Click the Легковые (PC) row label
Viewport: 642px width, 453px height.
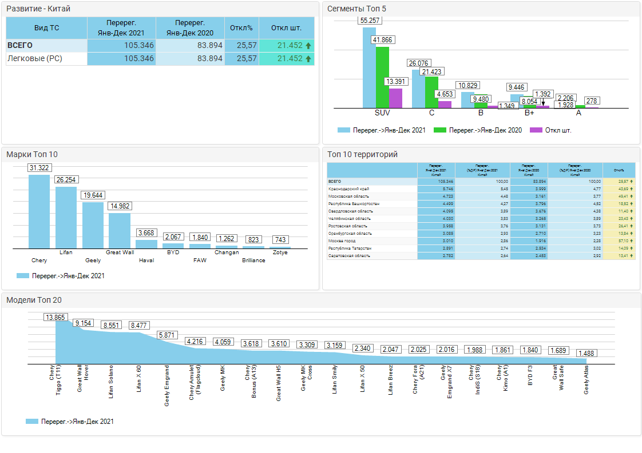tap(34, 59)
